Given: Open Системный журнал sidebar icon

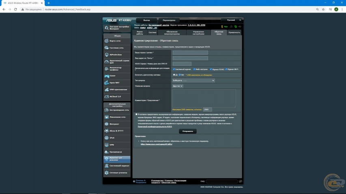Looking at the screenshot, I should (x=107, y=166).
